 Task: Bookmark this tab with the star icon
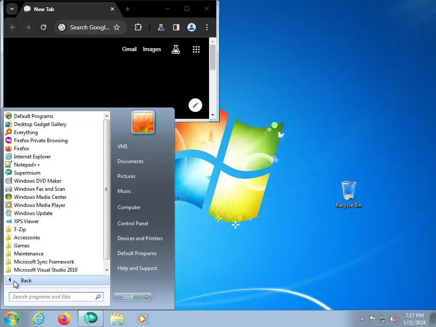pyautogui.click(x=117, y=27)
